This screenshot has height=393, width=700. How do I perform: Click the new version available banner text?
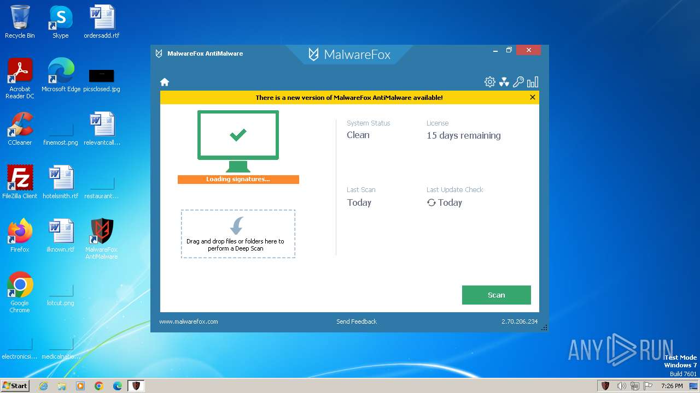(x=349, y=98)
